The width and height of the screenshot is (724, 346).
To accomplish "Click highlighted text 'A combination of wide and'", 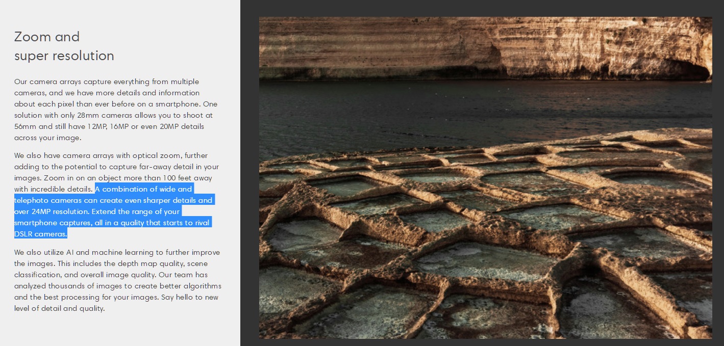I will [x=143, y=189].
